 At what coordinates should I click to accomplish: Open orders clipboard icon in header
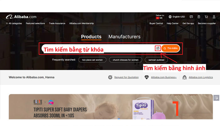199,17
